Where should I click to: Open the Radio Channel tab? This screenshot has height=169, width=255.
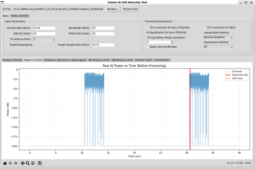(x=19, y=16)
